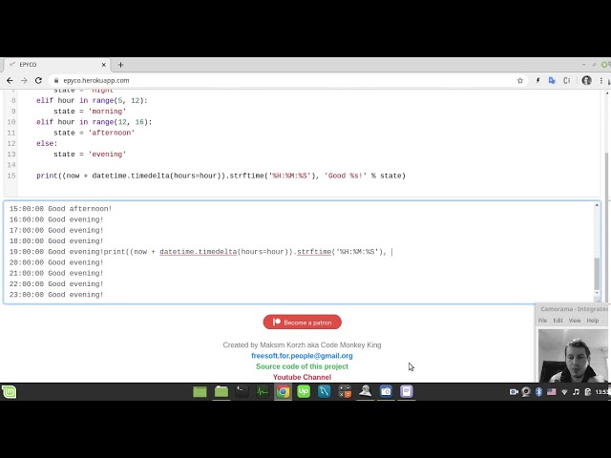Click the print statement on line 15
The image size is (611, 458).
(x=221, y=176)
